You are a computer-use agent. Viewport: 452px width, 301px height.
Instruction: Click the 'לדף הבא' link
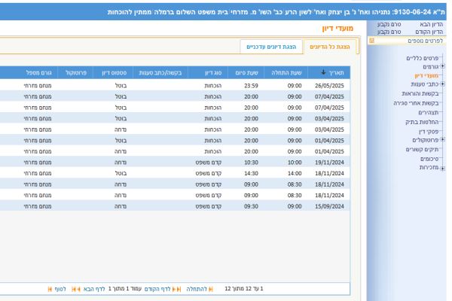click(94, 289)
